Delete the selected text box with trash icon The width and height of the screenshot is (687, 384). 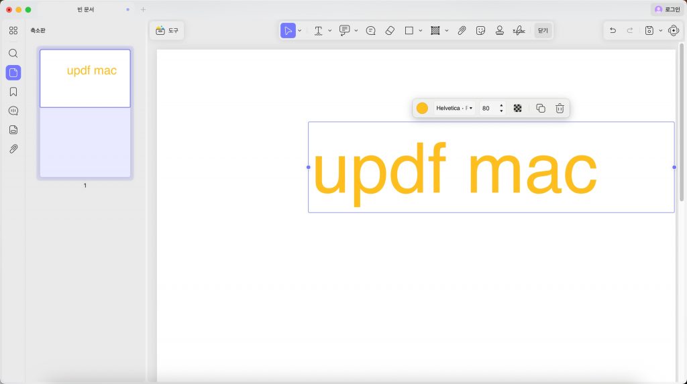point(560,108)
